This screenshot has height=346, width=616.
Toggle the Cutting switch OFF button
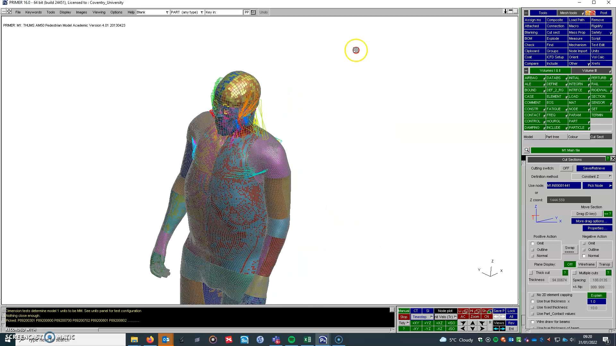coord(566,168)
